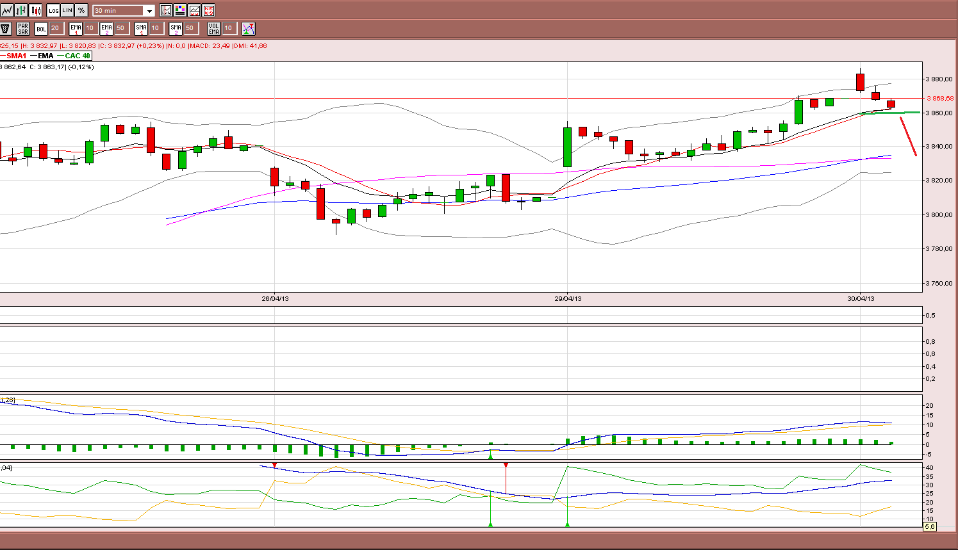
Task: Click the 5,6 value box
Action: point(930,526)
